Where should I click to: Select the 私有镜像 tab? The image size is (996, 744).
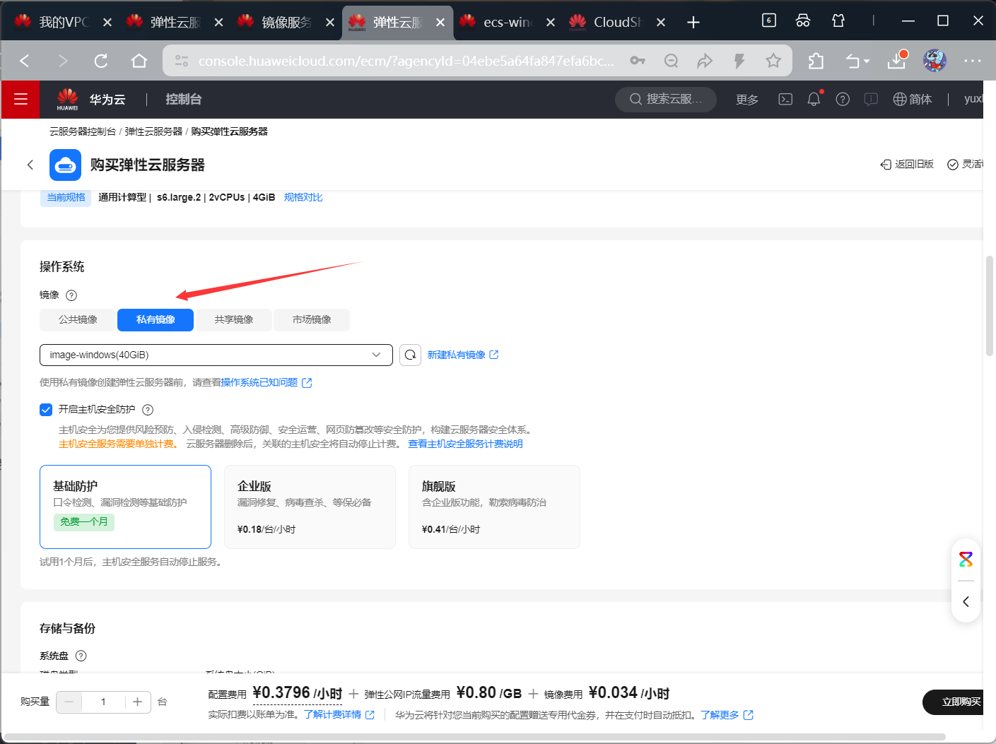coord(156,319)
